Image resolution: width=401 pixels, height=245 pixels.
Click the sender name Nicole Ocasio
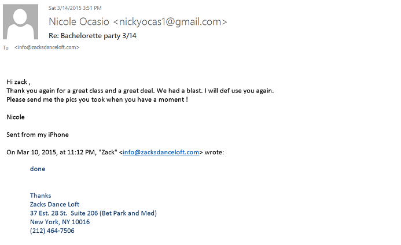click(x=79, y=22)
